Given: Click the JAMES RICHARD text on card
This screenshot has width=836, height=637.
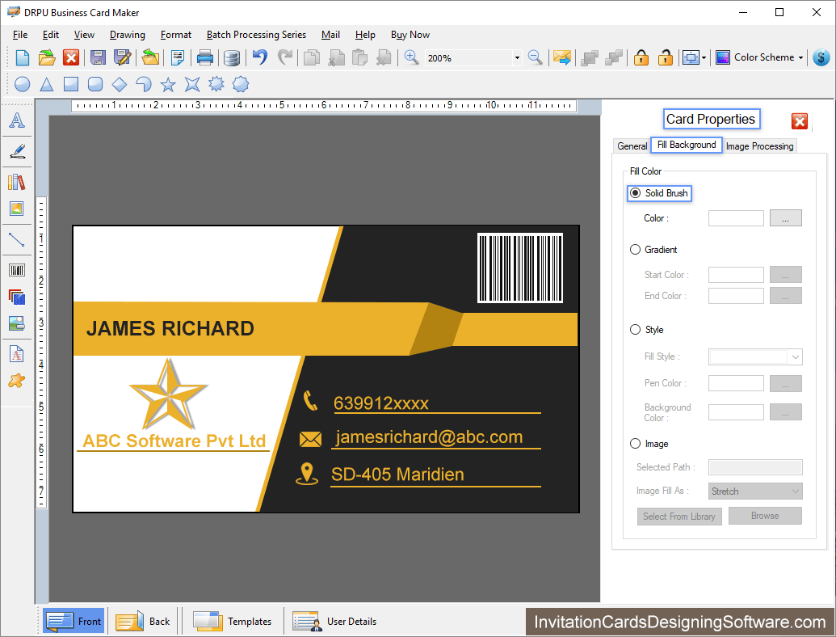Looking at the screenshot, I should point(170,329).
